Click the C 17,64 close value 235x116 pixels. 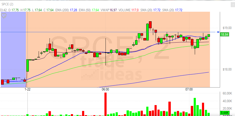[x=48, y=10]
